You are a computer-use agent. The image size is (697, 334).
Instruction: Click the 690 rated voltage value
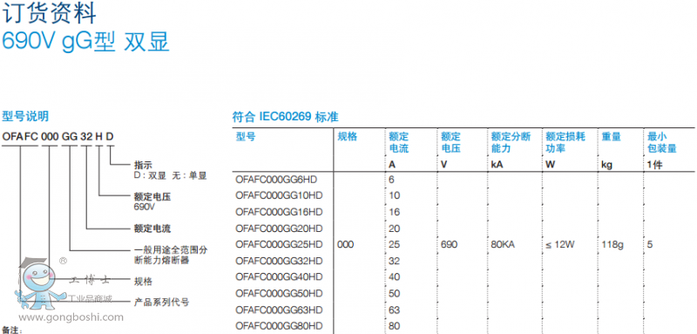click(449, 244)
